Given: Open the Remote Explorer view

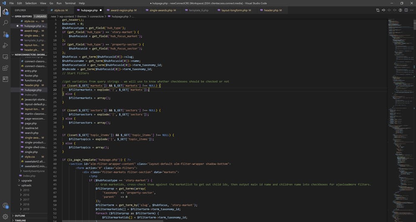Looking at the screenshot, I should pos(5,57).
